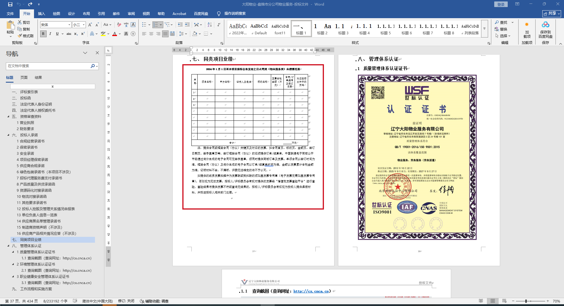Toggle subscript formatting
This screenshot has height=306, width=564.
(x=76, y=34)
